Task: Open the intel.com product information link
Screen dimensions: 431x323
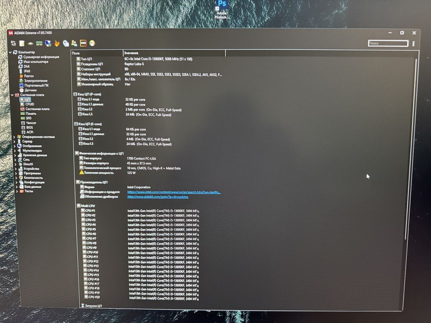Action: tap(174, 192)
